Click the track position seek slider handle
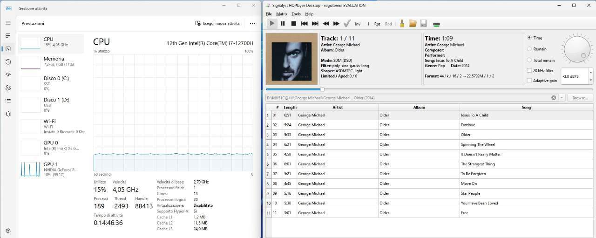 (x=322, y=89)
